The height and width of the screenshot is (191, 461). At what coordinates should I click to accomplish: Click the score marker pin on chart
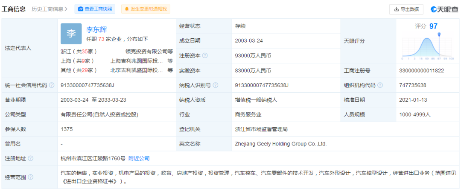click(x=439, y=34)
